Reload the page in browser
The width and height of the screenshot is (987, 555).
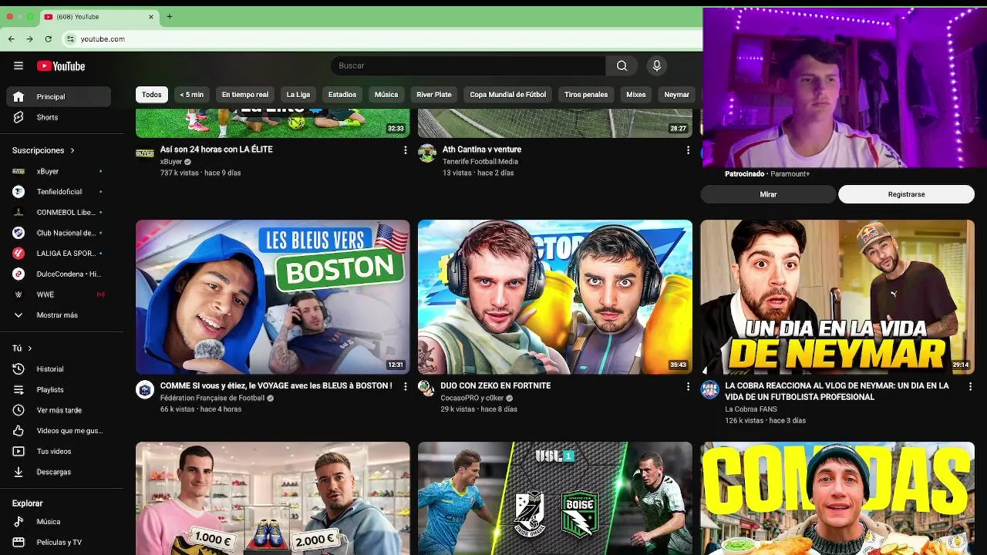tap(48, 39)
